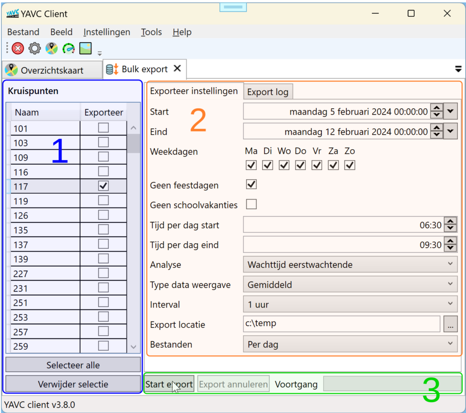
Task: Click the Selecteer alle button
Action: [73, 365]
